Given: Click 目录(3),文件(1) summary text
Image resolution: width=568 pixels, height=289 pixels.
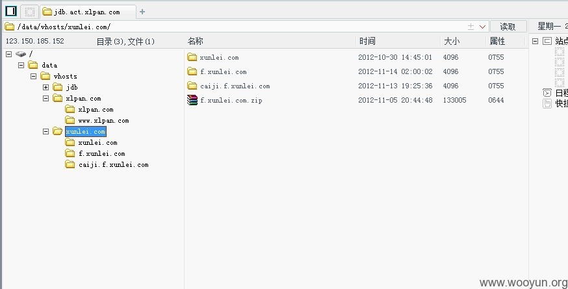Looking at the screenshot, I should coord(125,42).
